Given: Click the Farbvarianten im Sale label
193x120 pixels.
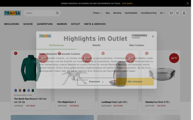Looking at the screenshot, I should [23, 95].
